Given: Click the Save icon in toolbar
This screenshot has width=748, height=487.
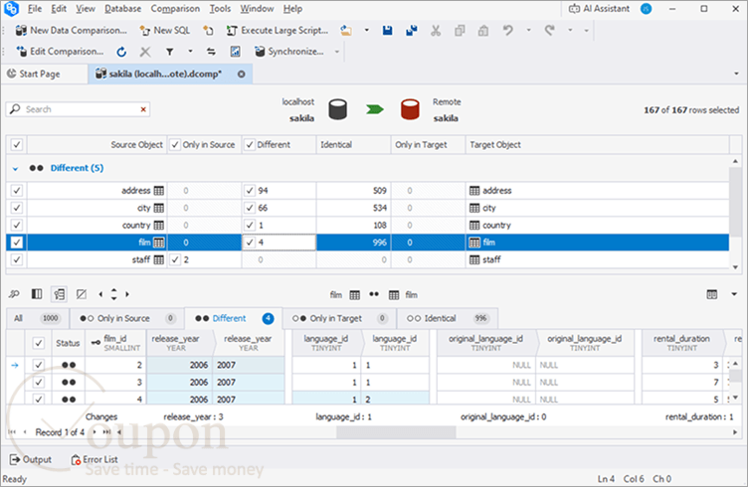Looking at the screenshot, I should pyautogui.click(x=387, y=31).
